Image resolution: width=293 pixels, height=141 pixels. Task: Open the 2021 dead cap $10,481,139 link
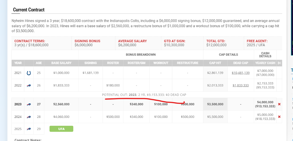[241, 73]
